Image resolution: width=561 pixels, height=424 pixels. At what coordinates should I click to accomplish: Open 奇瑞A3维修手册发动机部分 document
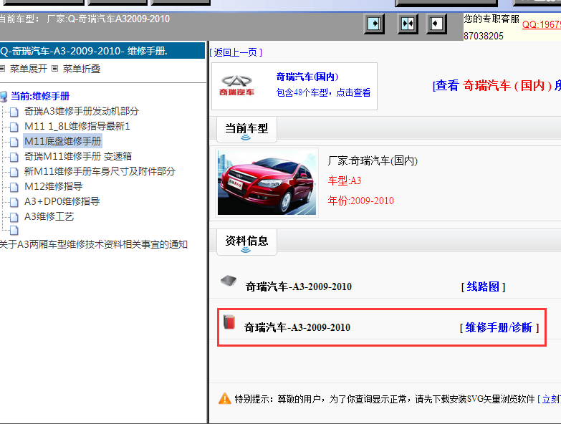(82, 111)
